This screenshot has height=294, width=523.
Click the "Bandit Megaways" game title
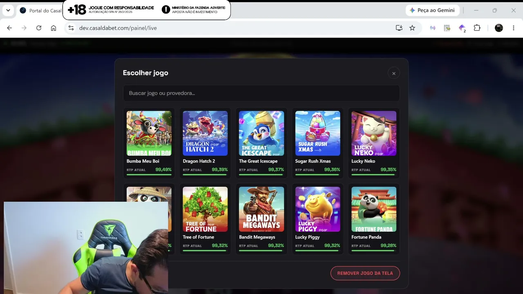click(x=257, y=237)
